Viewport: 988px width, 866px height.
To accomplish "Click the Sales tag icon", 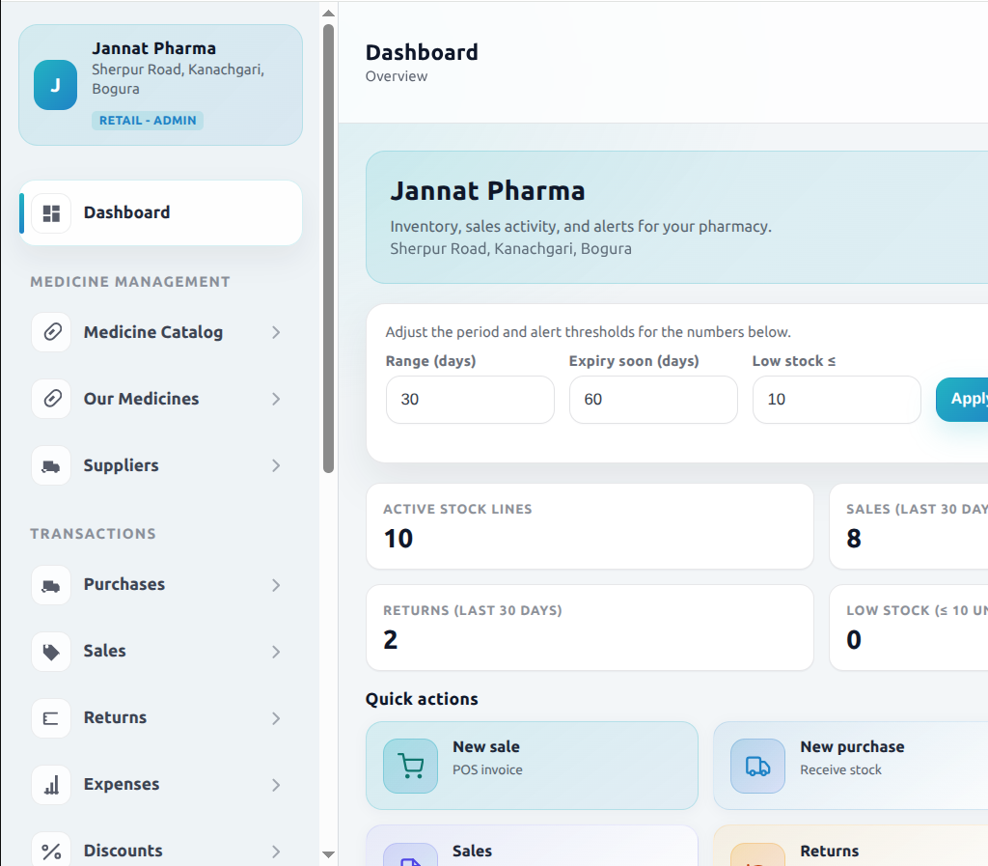I will click(x=51, y=652).
